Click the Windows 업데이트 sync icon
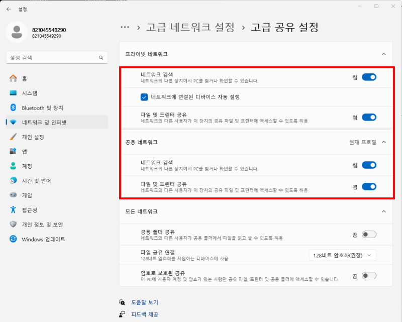The width and height of the screenshot is (402, 322). pos(13,239)
